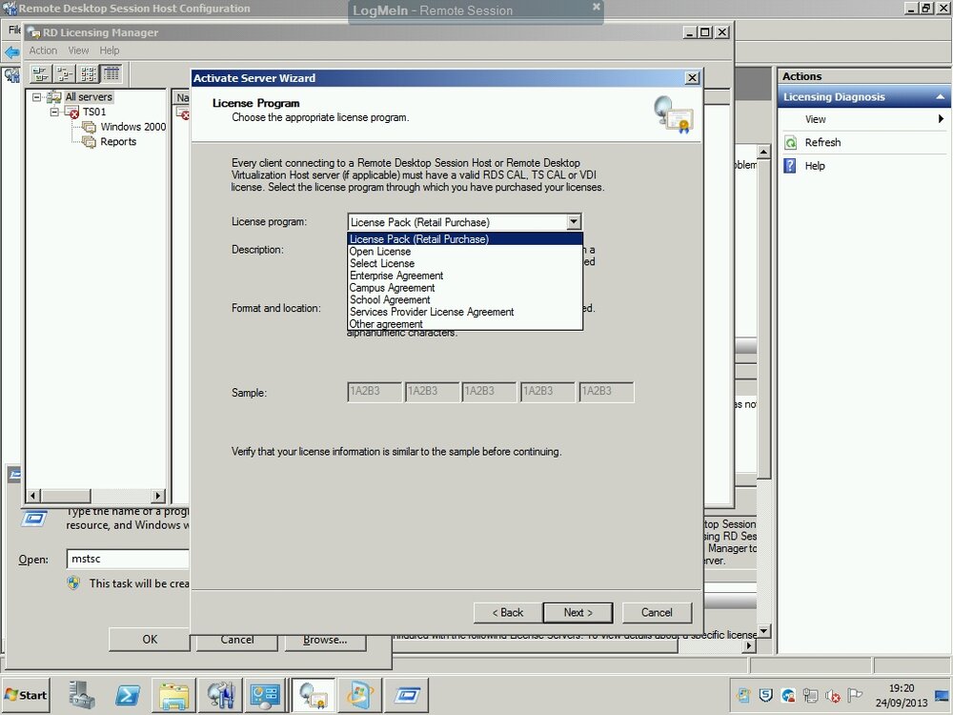Image resolution: width=953 pixels, height=715 pixels.
Task: Select List view in RD Licensing toolbar
Action: pyautogui.click(x=88, y=74)
